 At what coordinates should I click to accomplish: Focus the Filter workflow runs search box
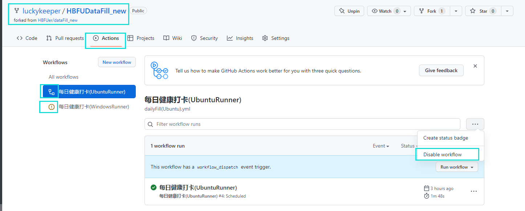coord(302,124)
